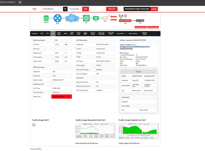Open the Traffic Graph Downlink Port OLT image

(95, 131)
